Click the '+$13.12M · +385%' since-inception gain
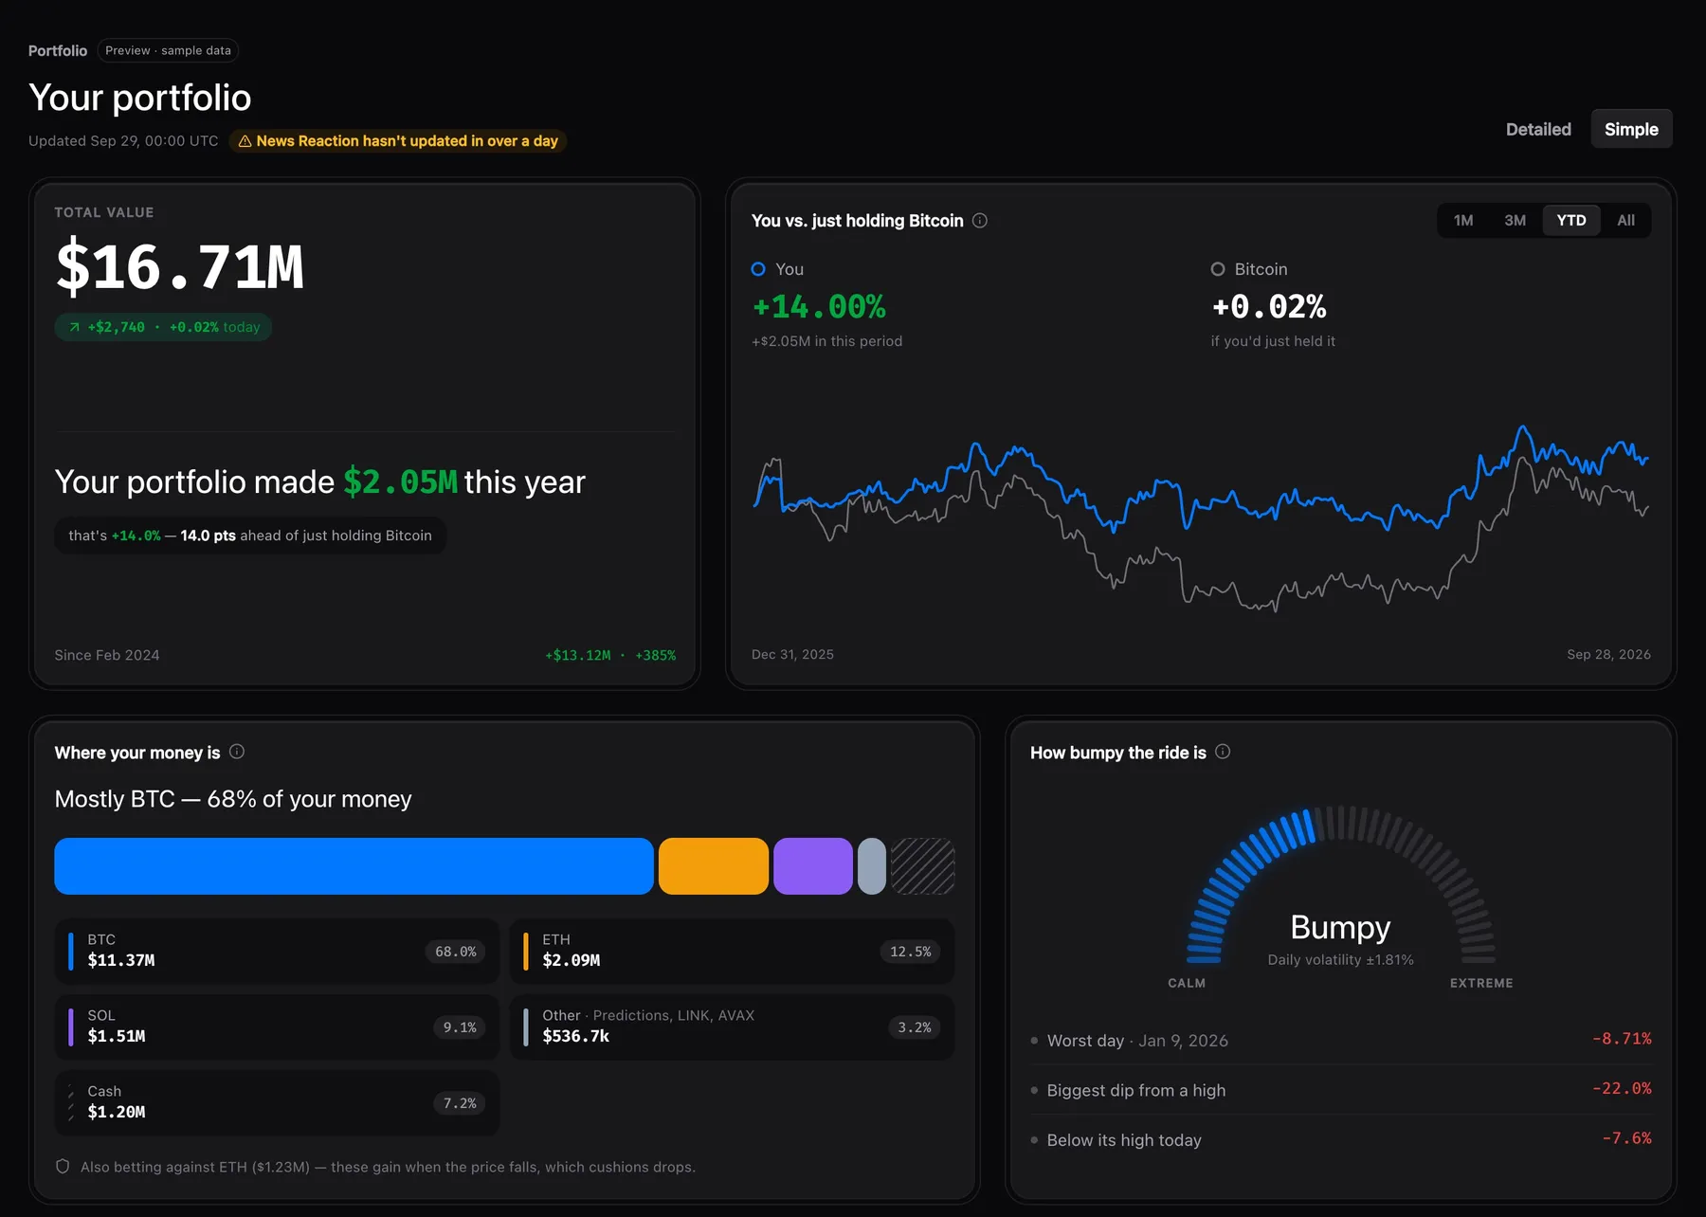The width and height of the screenshot is (1706, 1217). click(610, 655)
